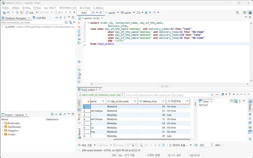Open the SQL editor toolbar button
The image size is (253, 158).
click(x=30, y=12)
